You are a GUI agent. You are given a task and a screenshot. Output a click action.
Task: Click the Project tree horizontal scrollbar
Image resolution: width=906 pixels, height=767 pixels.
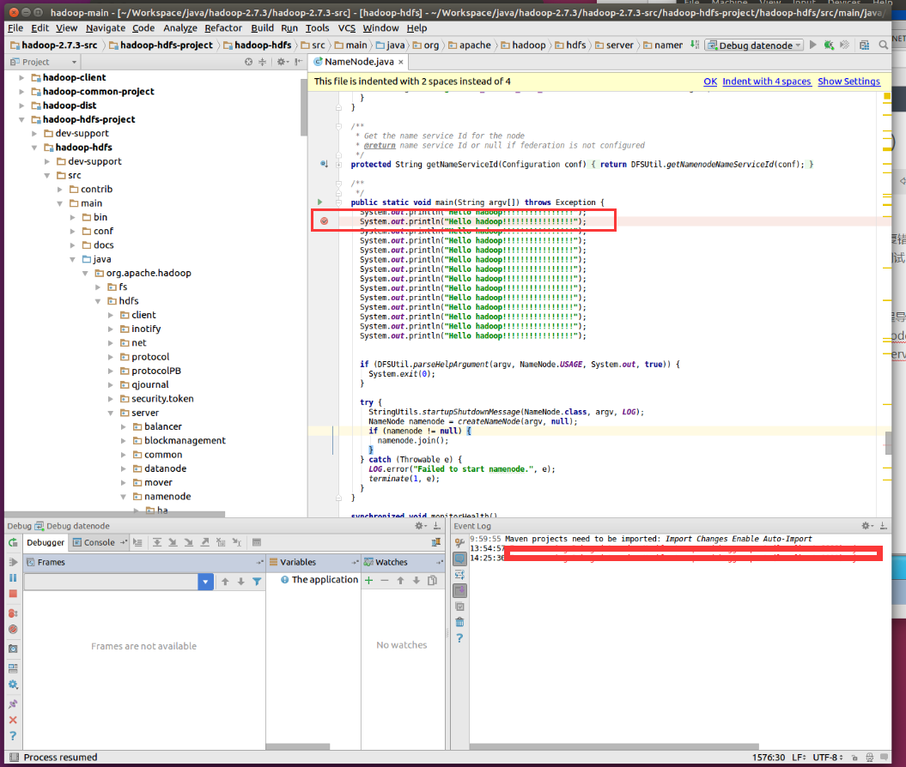tap(116, 514)
